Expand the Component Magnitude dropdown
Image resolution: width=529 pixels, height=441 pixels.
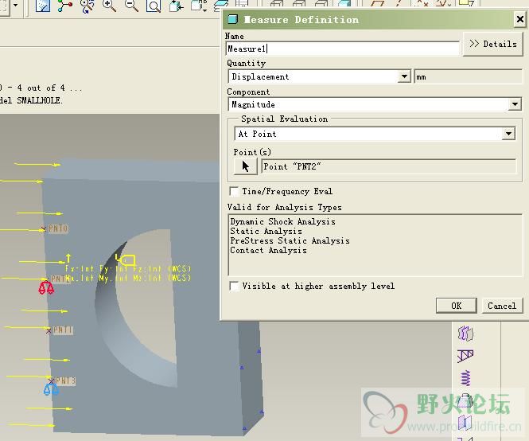coord(515,104)
